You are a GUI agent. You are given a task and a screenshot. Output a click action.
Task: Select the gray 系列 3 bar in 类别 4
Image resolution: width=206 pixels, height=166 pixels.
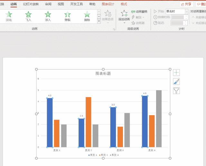(159, 119)
